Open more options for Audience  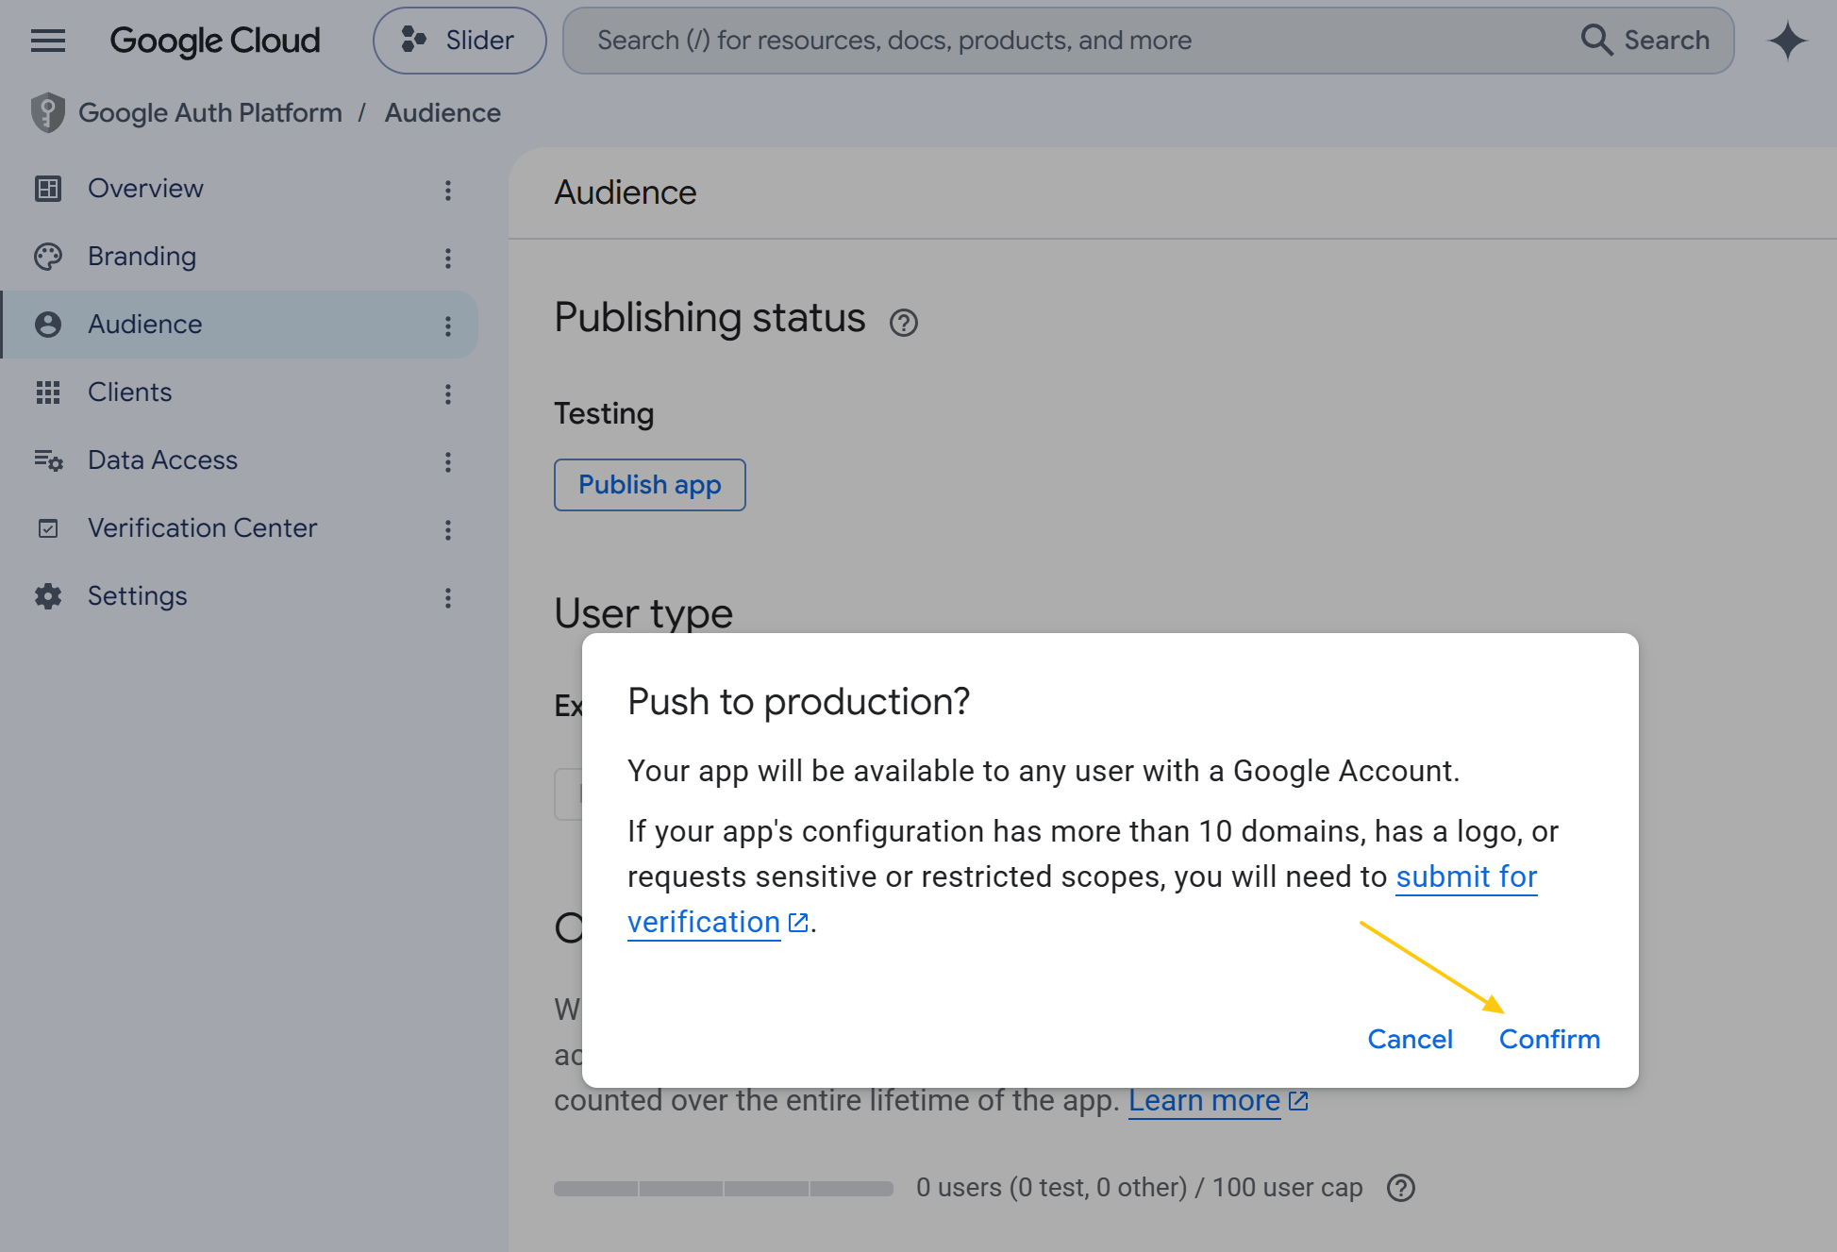pyautogui.click(x=448, y=326)
